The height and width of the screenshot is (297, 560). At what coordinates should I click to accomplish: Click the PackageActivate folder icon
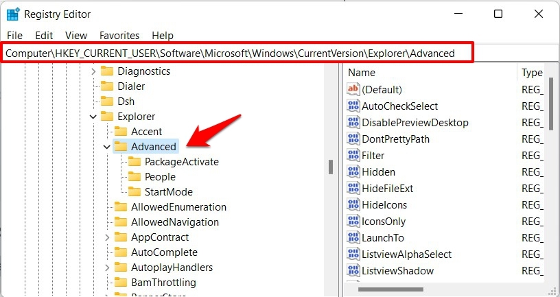tap(135, 162)
